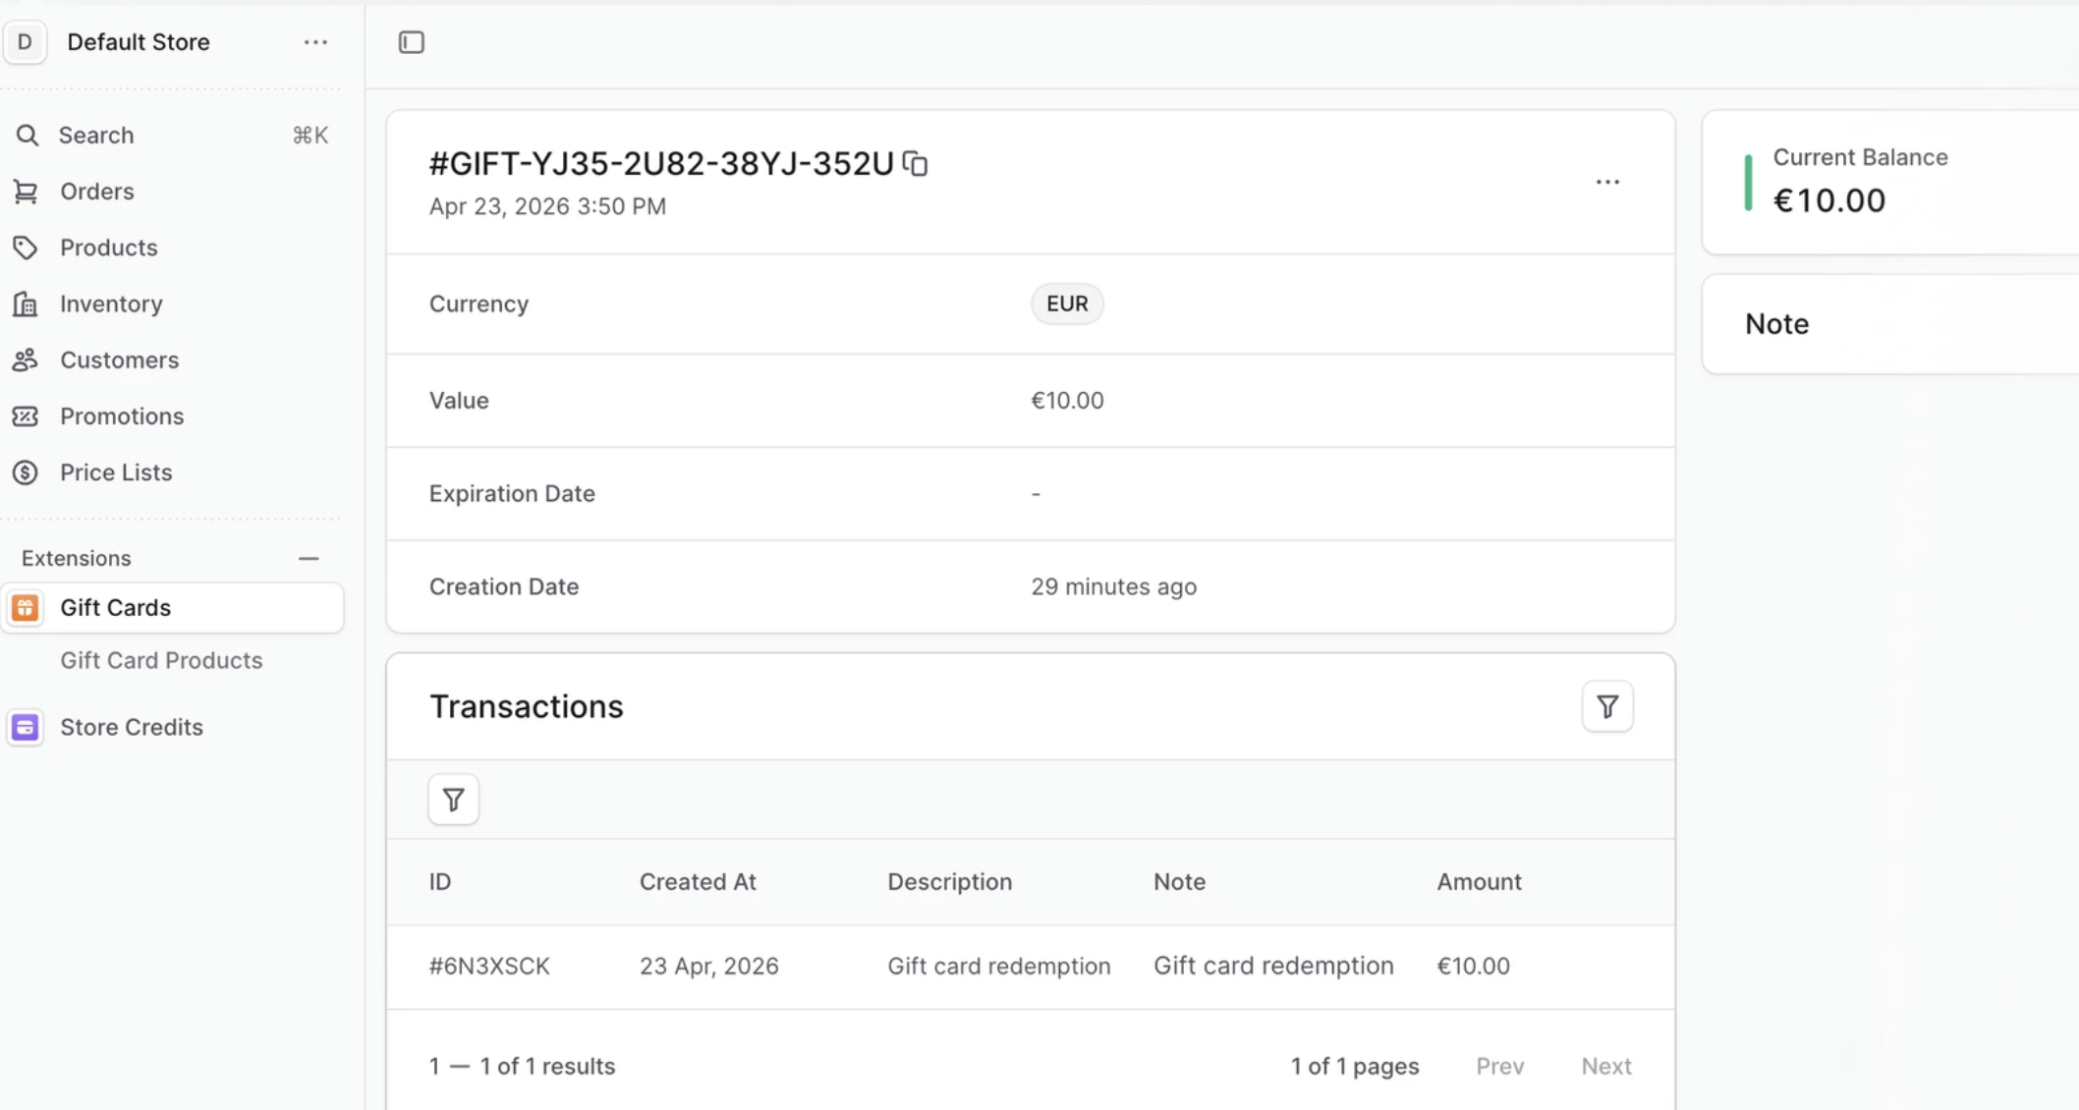2079x1110 pixels.
Task: Click the Inventory building icon
Action: click(26, 304)
